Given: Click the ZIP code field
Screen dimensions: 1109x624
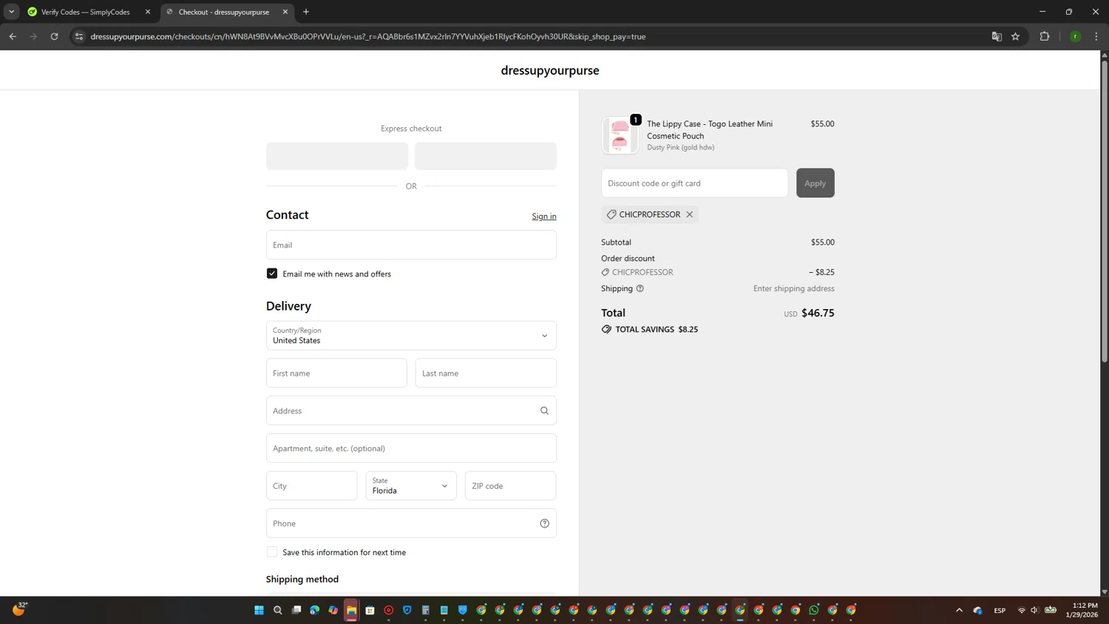Looking at the screenshot, I should (511, 486).
